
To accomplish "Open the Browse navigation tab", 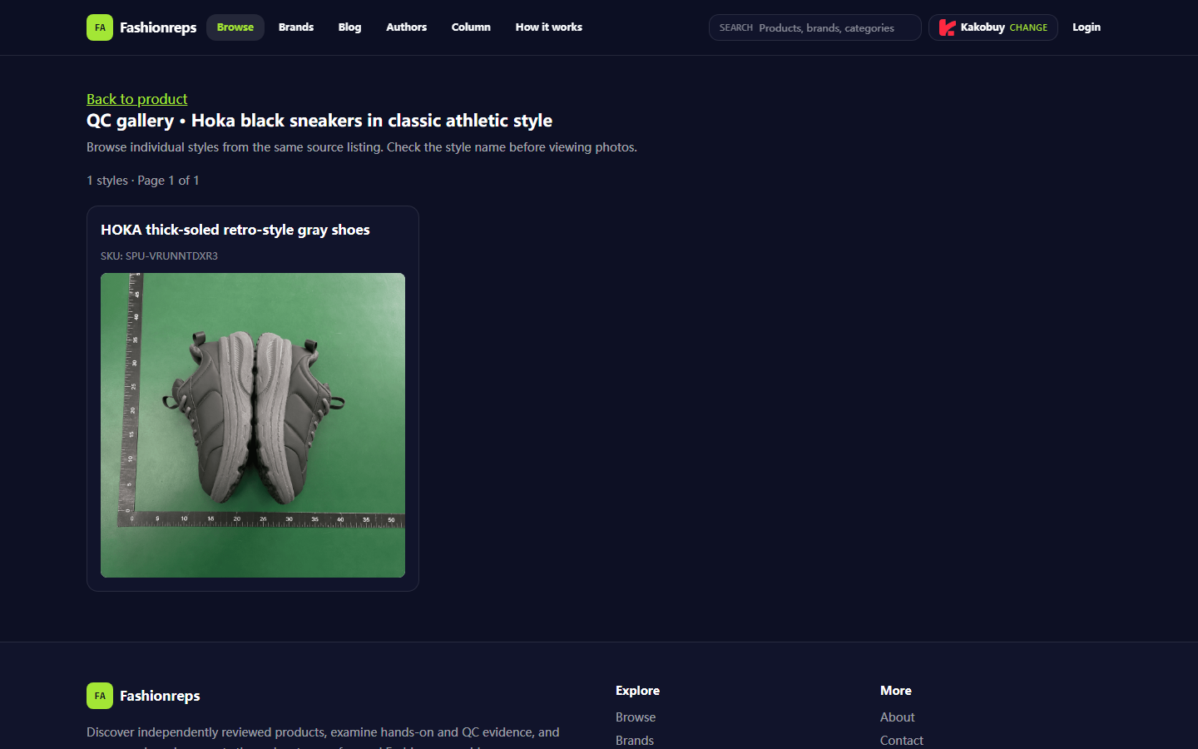I will click(x=235, y=27).
